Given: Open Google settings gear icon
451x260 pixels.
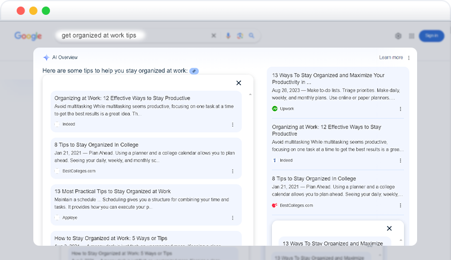Looking at the screenshot, I should click(398, 36).
